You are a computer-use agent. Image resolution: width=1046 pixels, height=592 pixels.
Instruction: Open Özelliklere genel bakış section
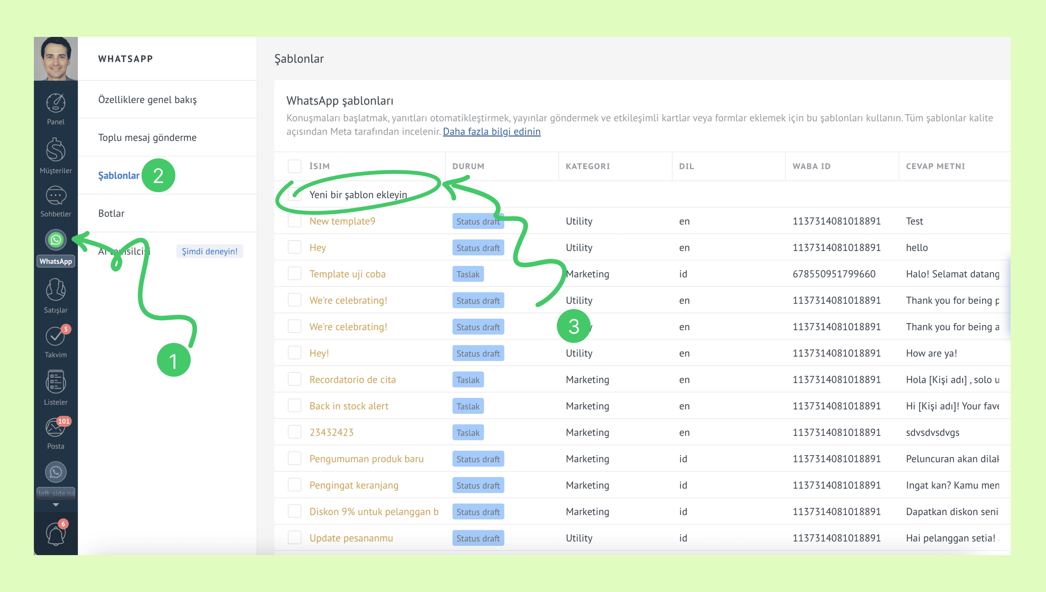[x=147, y=100]
